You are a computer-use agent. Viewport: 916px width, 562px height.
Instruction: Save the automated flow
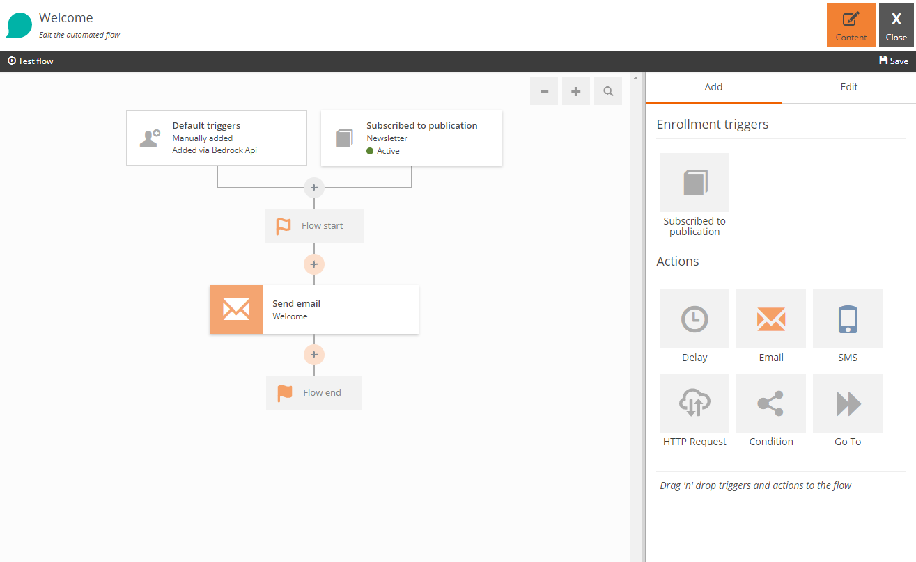(894, 61)
